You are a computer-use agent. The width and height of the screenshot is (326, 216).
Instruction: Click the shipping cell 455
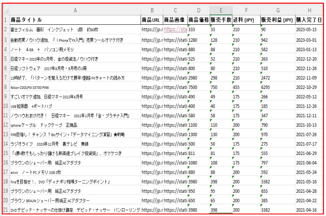pyautogui.click(x=246, y=87)
